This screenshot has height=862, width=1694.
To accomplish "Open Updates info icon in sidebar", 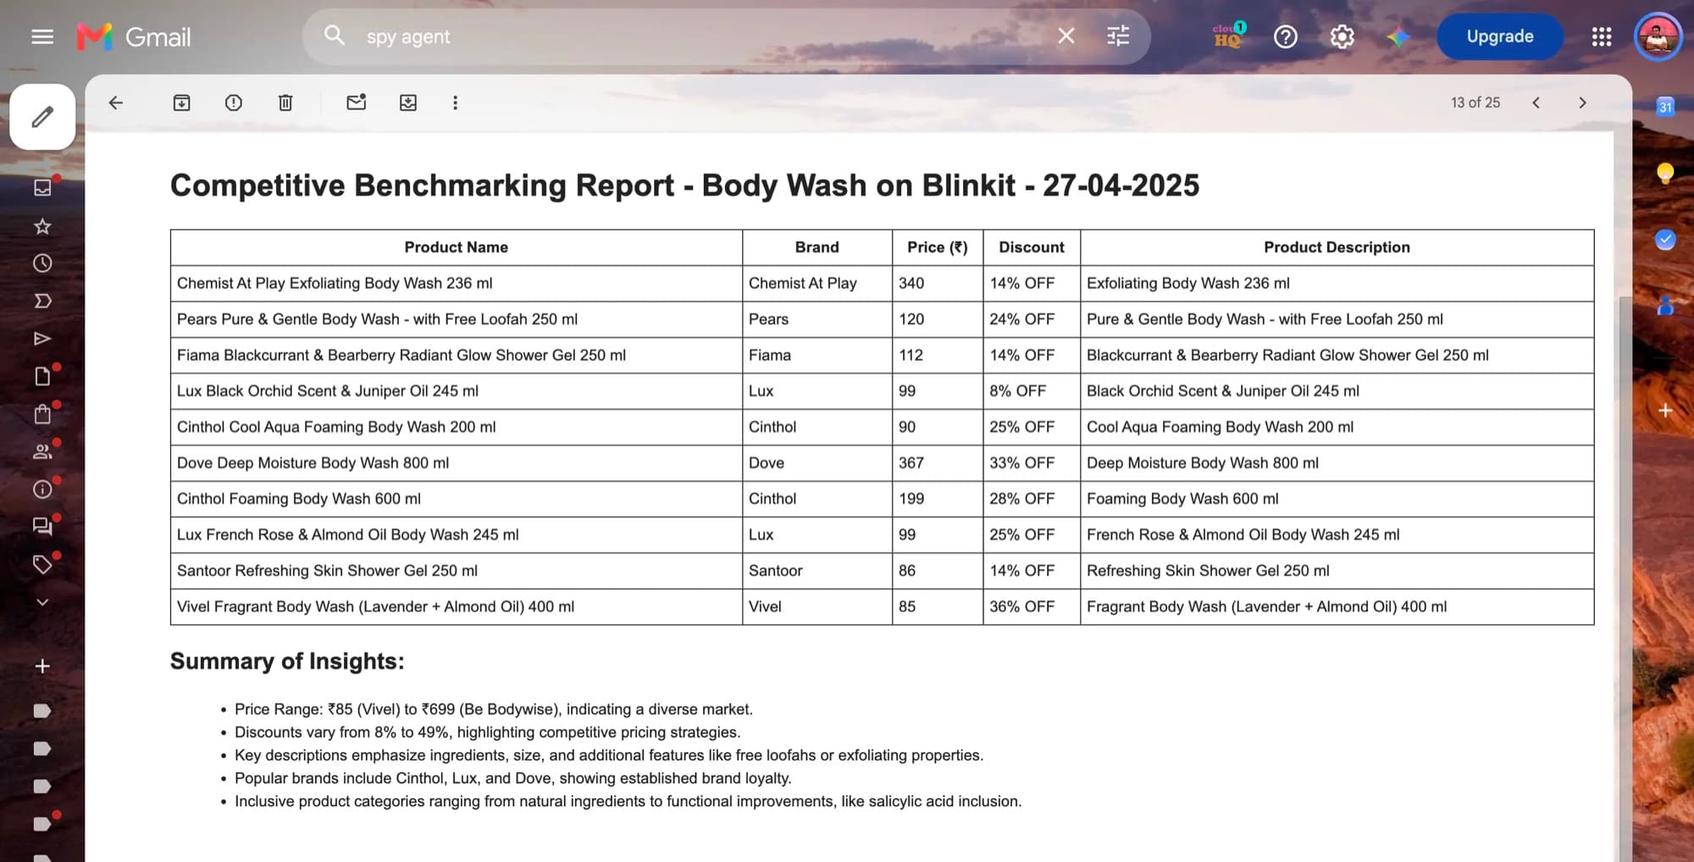I will click(x=42, y=489).
